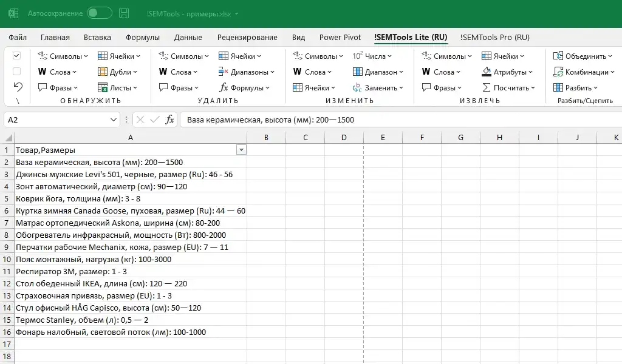Open the Заменить menu
Image resolution: width=622 pixels, height=364 pixels.
378,88
